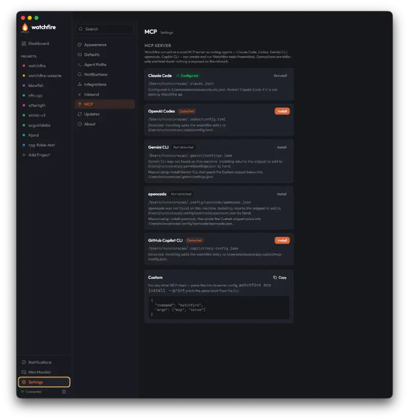
Task: Open Integrations settings
Action: 105,84
